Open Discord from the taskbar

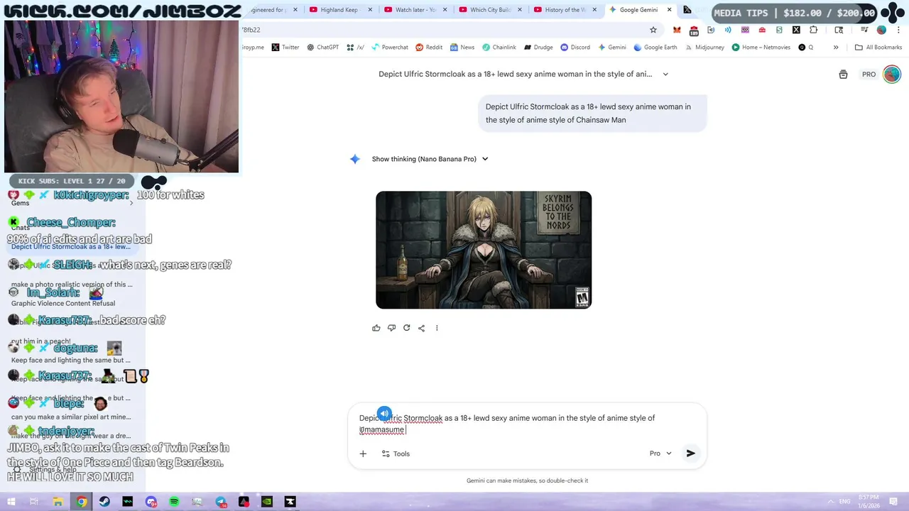point(151,502)
